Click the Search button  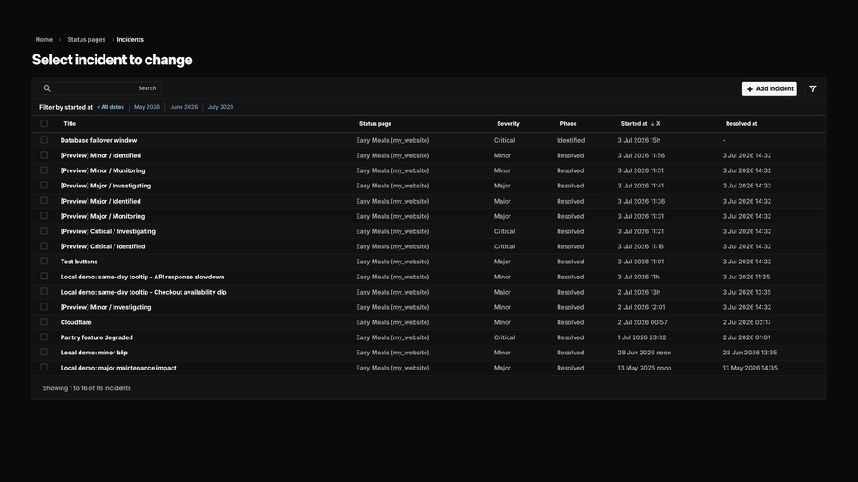(147, 88)
